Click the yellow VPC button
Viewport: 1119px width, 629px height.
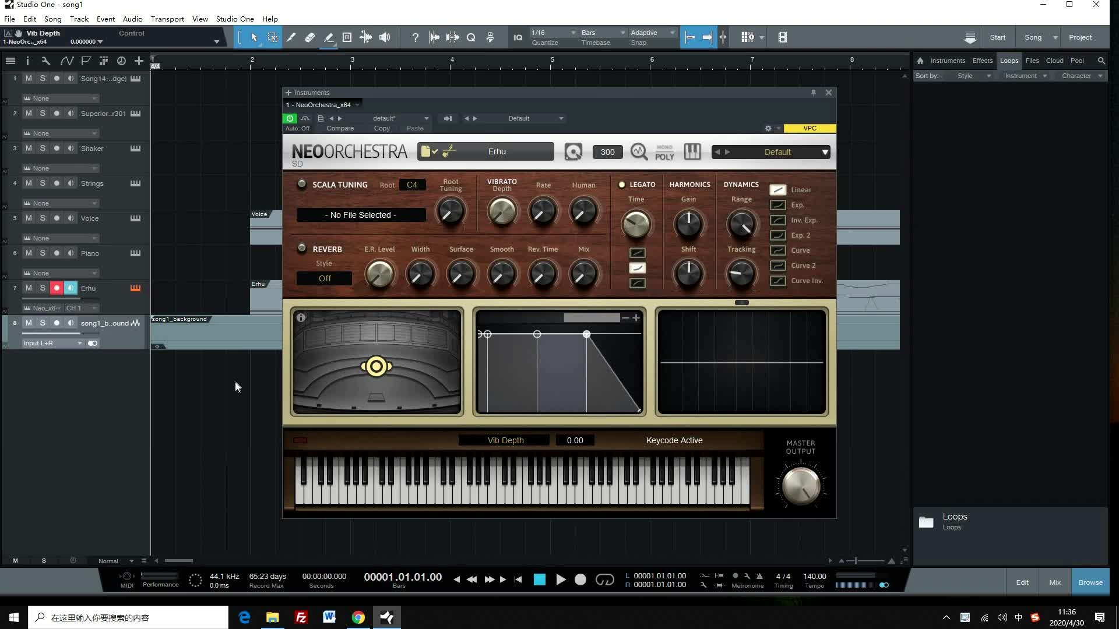[x=810, y=128]
